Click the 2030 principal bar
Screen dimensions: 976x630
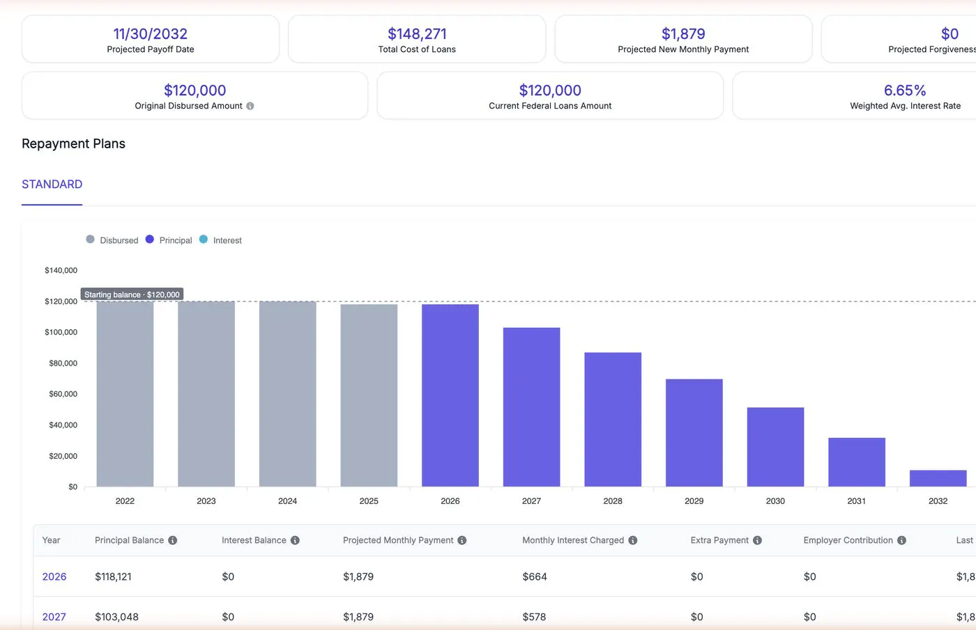[x=776, y=447]
